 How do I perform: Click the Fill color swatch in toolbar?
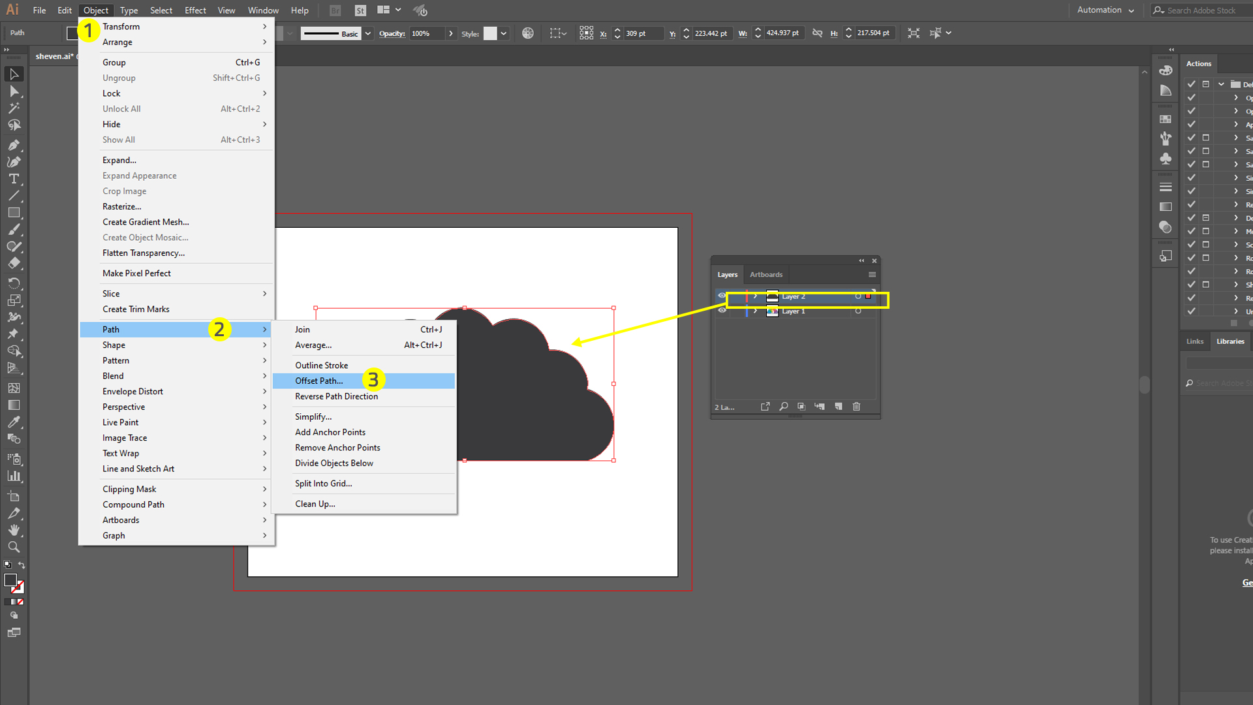[10, 580]
